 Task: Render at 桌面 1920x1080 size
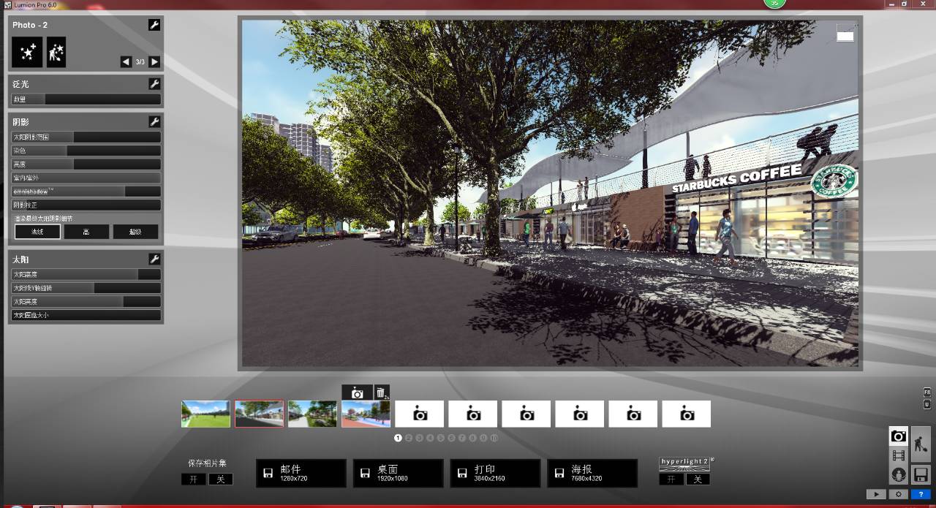(398, 473)
